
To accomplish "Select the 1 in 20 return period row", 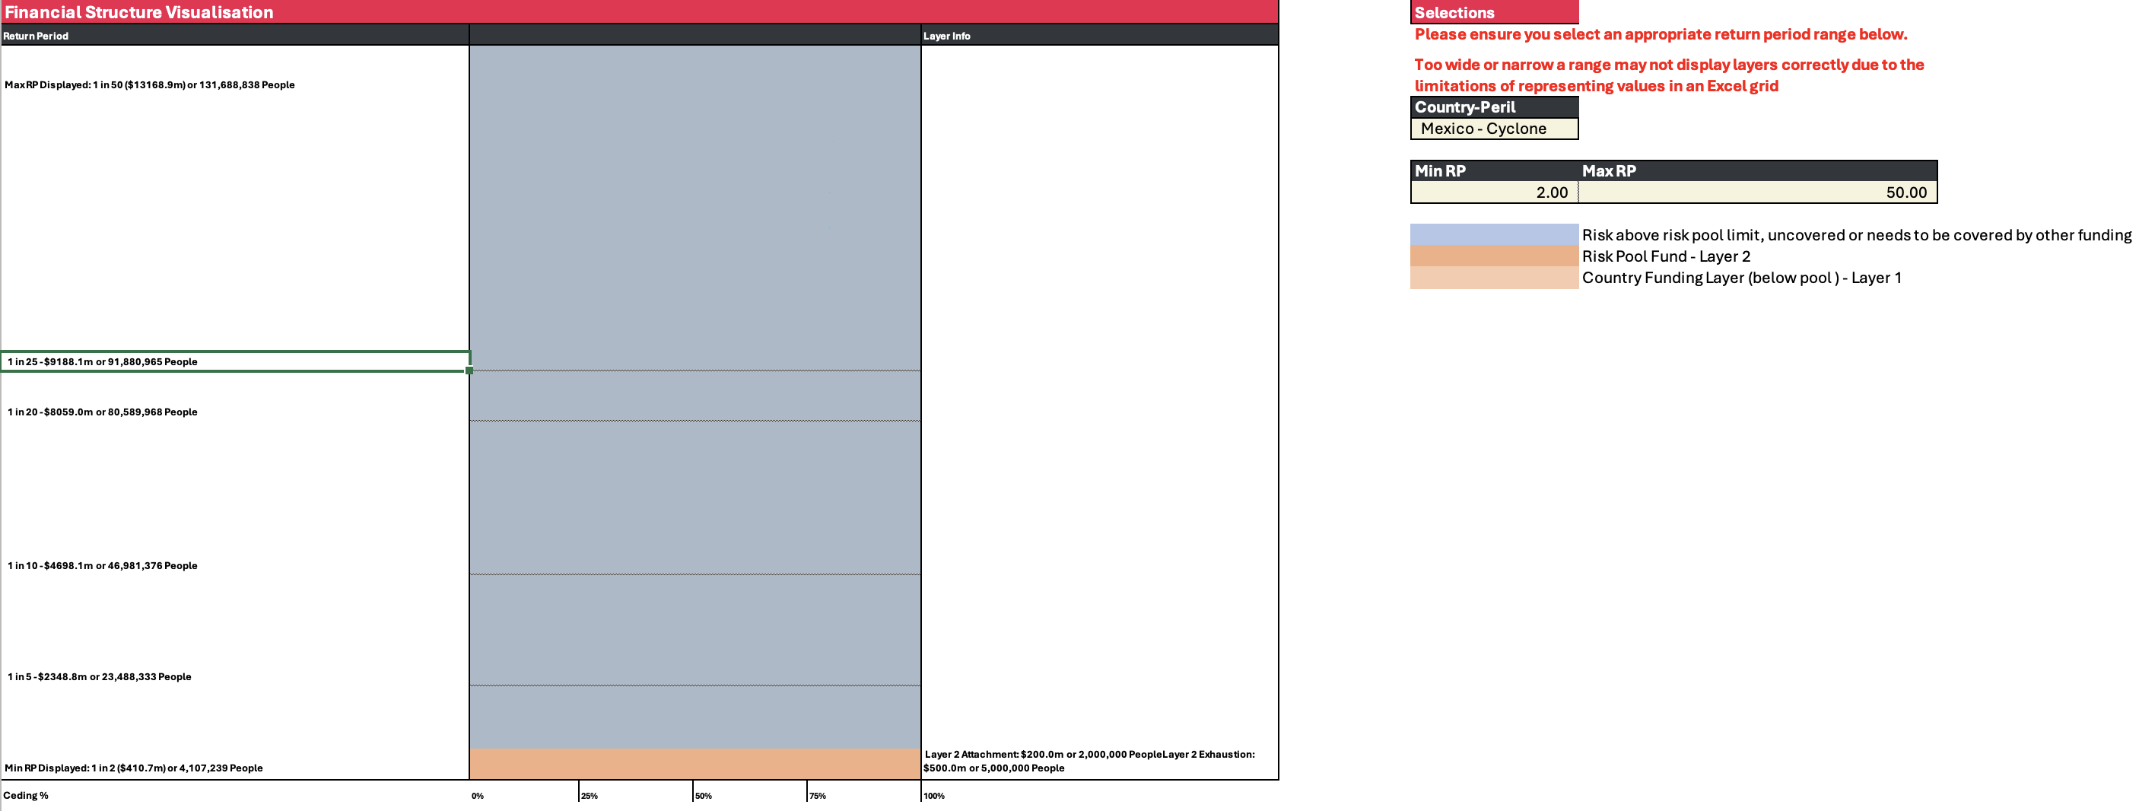I will coord(102,412).
